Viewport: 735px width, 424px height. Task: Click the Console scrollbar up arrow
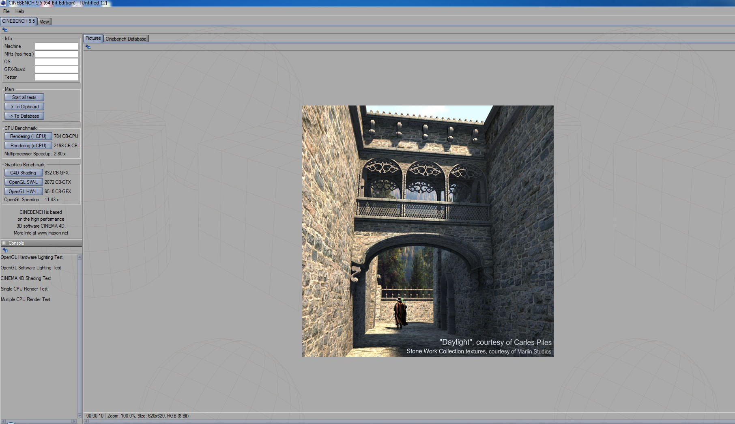pos(80,257)
